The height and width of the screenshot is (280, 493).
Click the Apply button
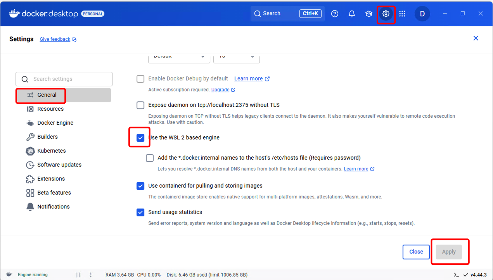tap(449, 252)
